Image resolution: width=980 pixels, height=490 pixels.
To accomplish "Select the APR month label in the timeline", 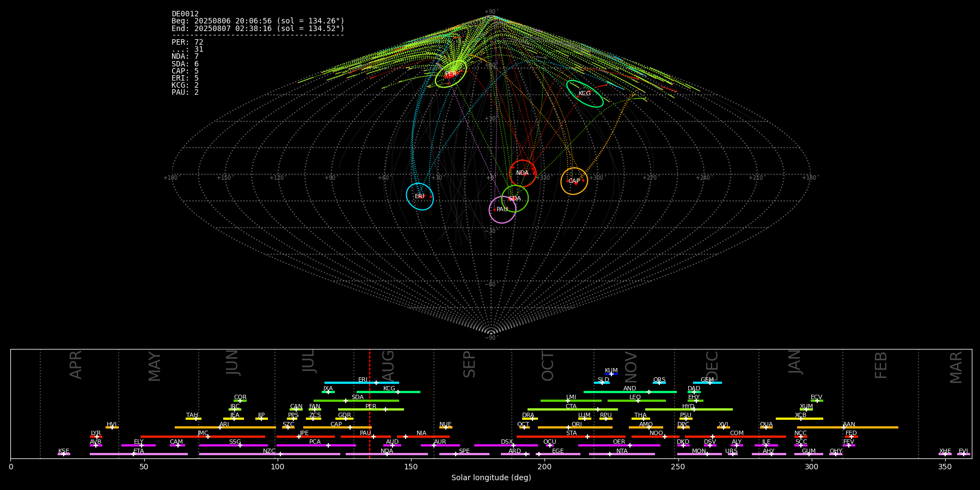I will 76,365.
